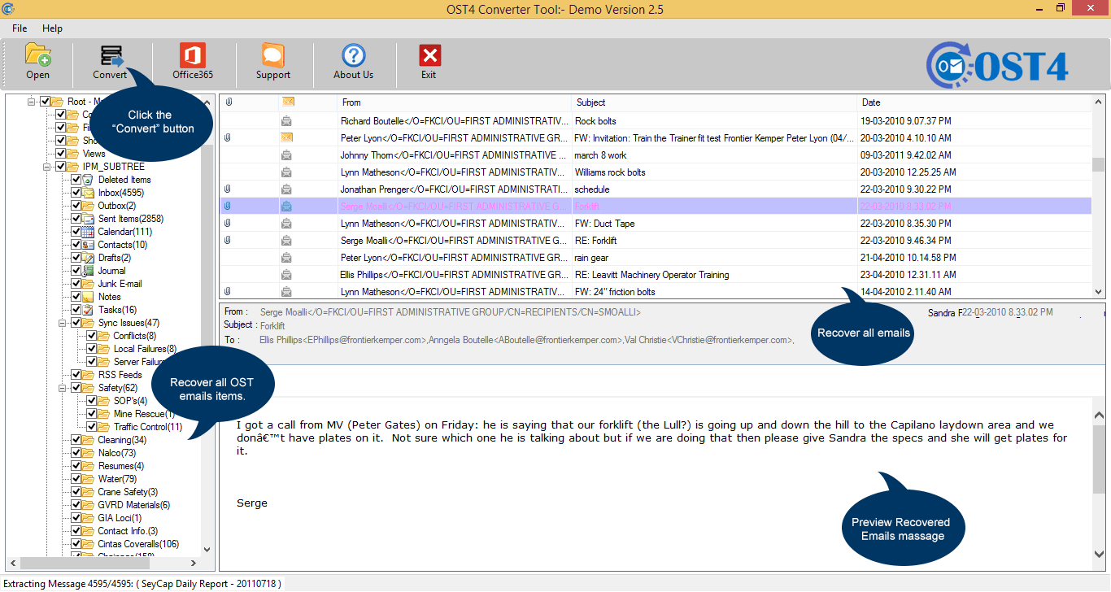Collapse the Safety(62) folder node
The image size is (1111, 592).
[x=63, y=388]
